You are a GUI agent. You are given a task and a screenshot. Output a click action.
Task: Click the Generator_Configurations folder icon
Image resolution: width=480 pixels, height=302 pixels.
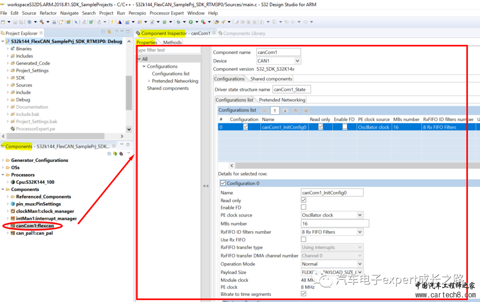pos(8,160)
